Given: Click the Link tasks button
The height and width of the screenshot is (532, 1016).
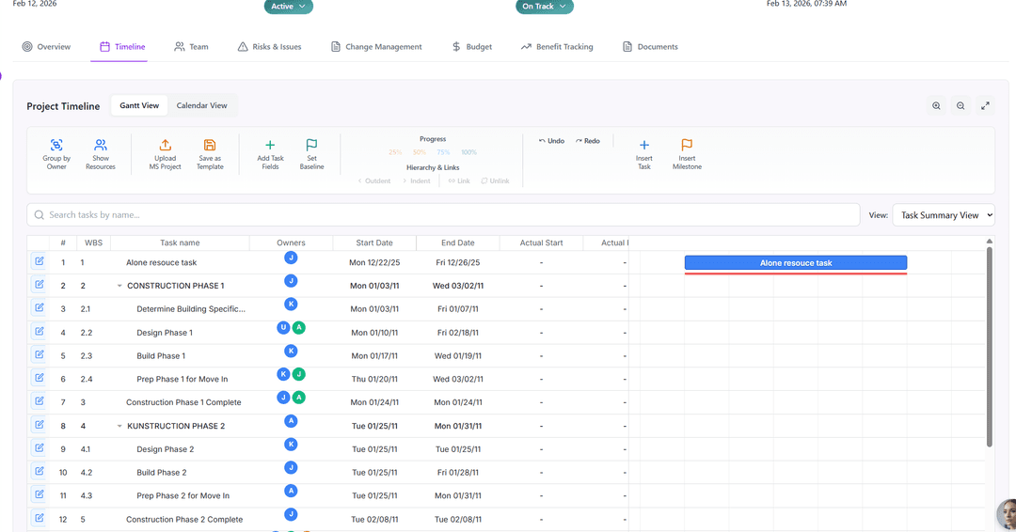Looking at the screenshot, I should [459, 180].
